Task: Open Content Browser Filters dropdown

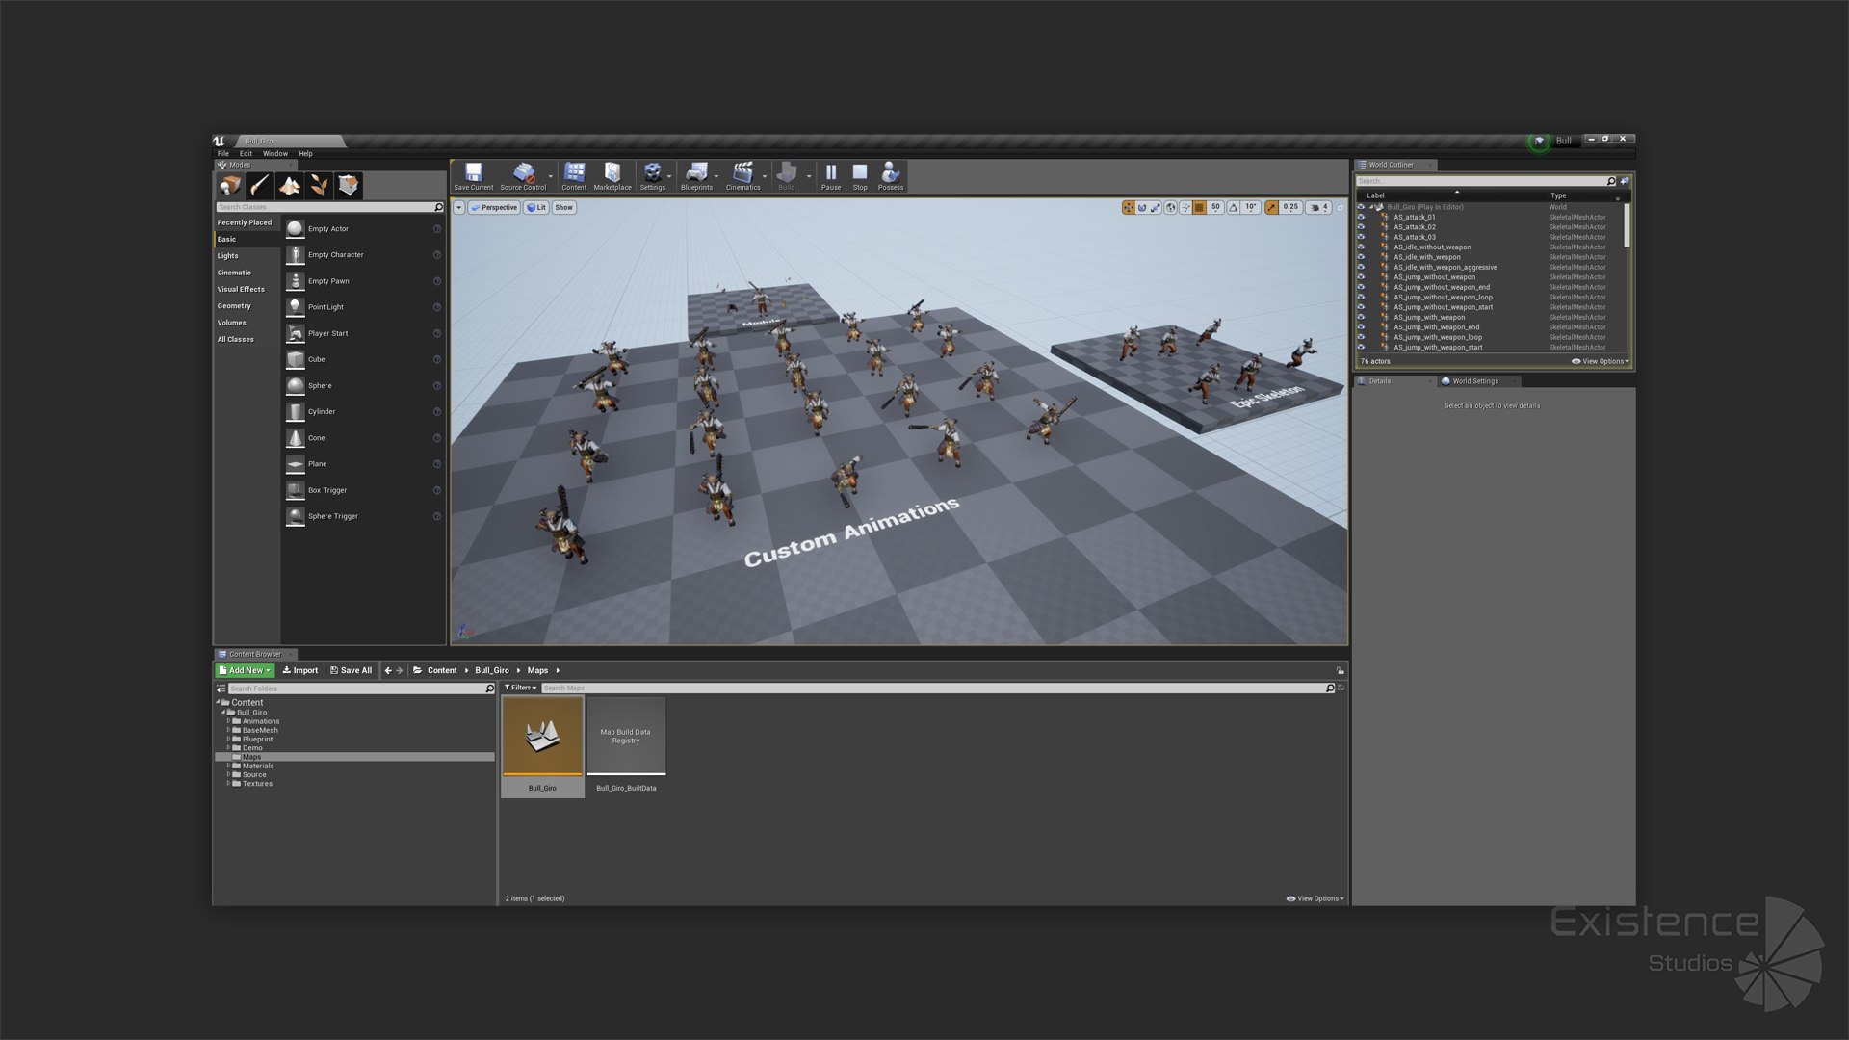Action: pos(521,688)
